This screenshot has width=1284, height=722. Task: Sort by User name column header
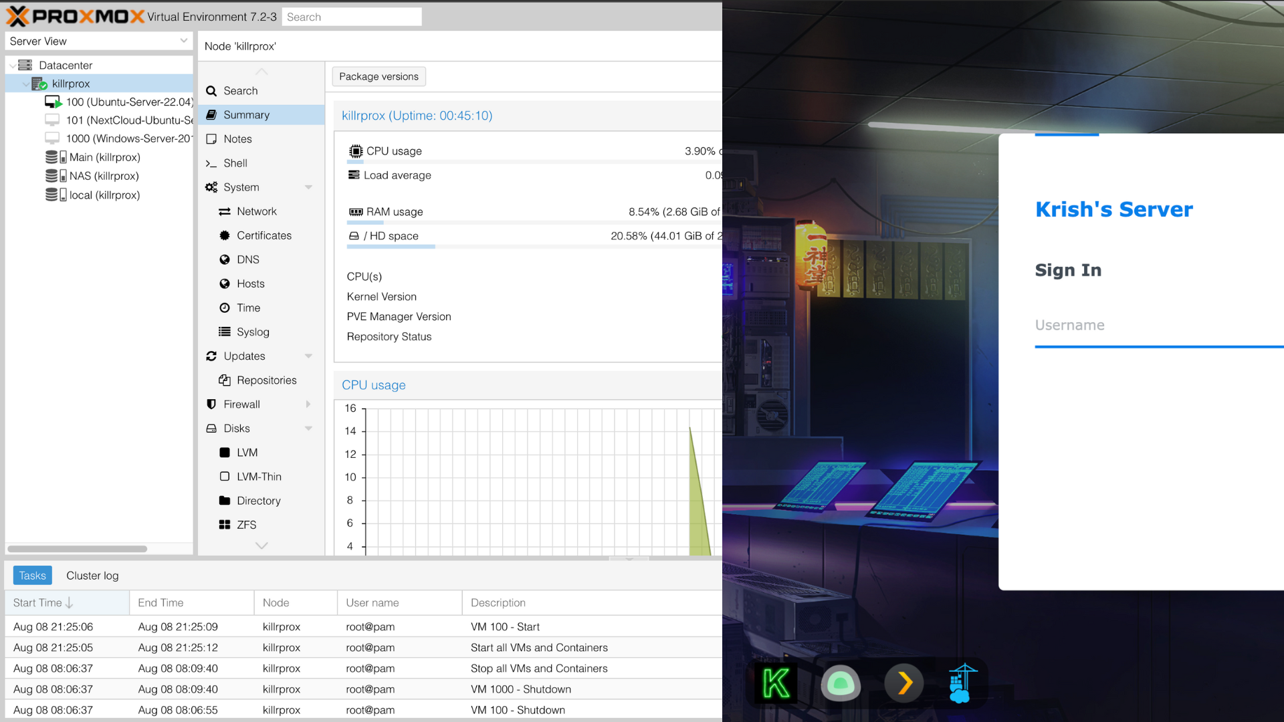[x=400, y=603]
